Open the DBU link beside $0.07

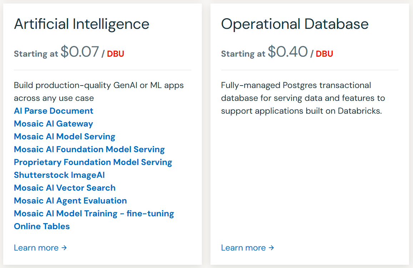click(x=115, y=53)
